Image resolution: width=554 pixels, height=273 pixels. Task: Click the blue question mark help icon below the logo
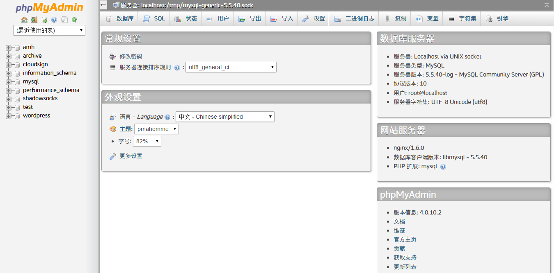[54, 20]
